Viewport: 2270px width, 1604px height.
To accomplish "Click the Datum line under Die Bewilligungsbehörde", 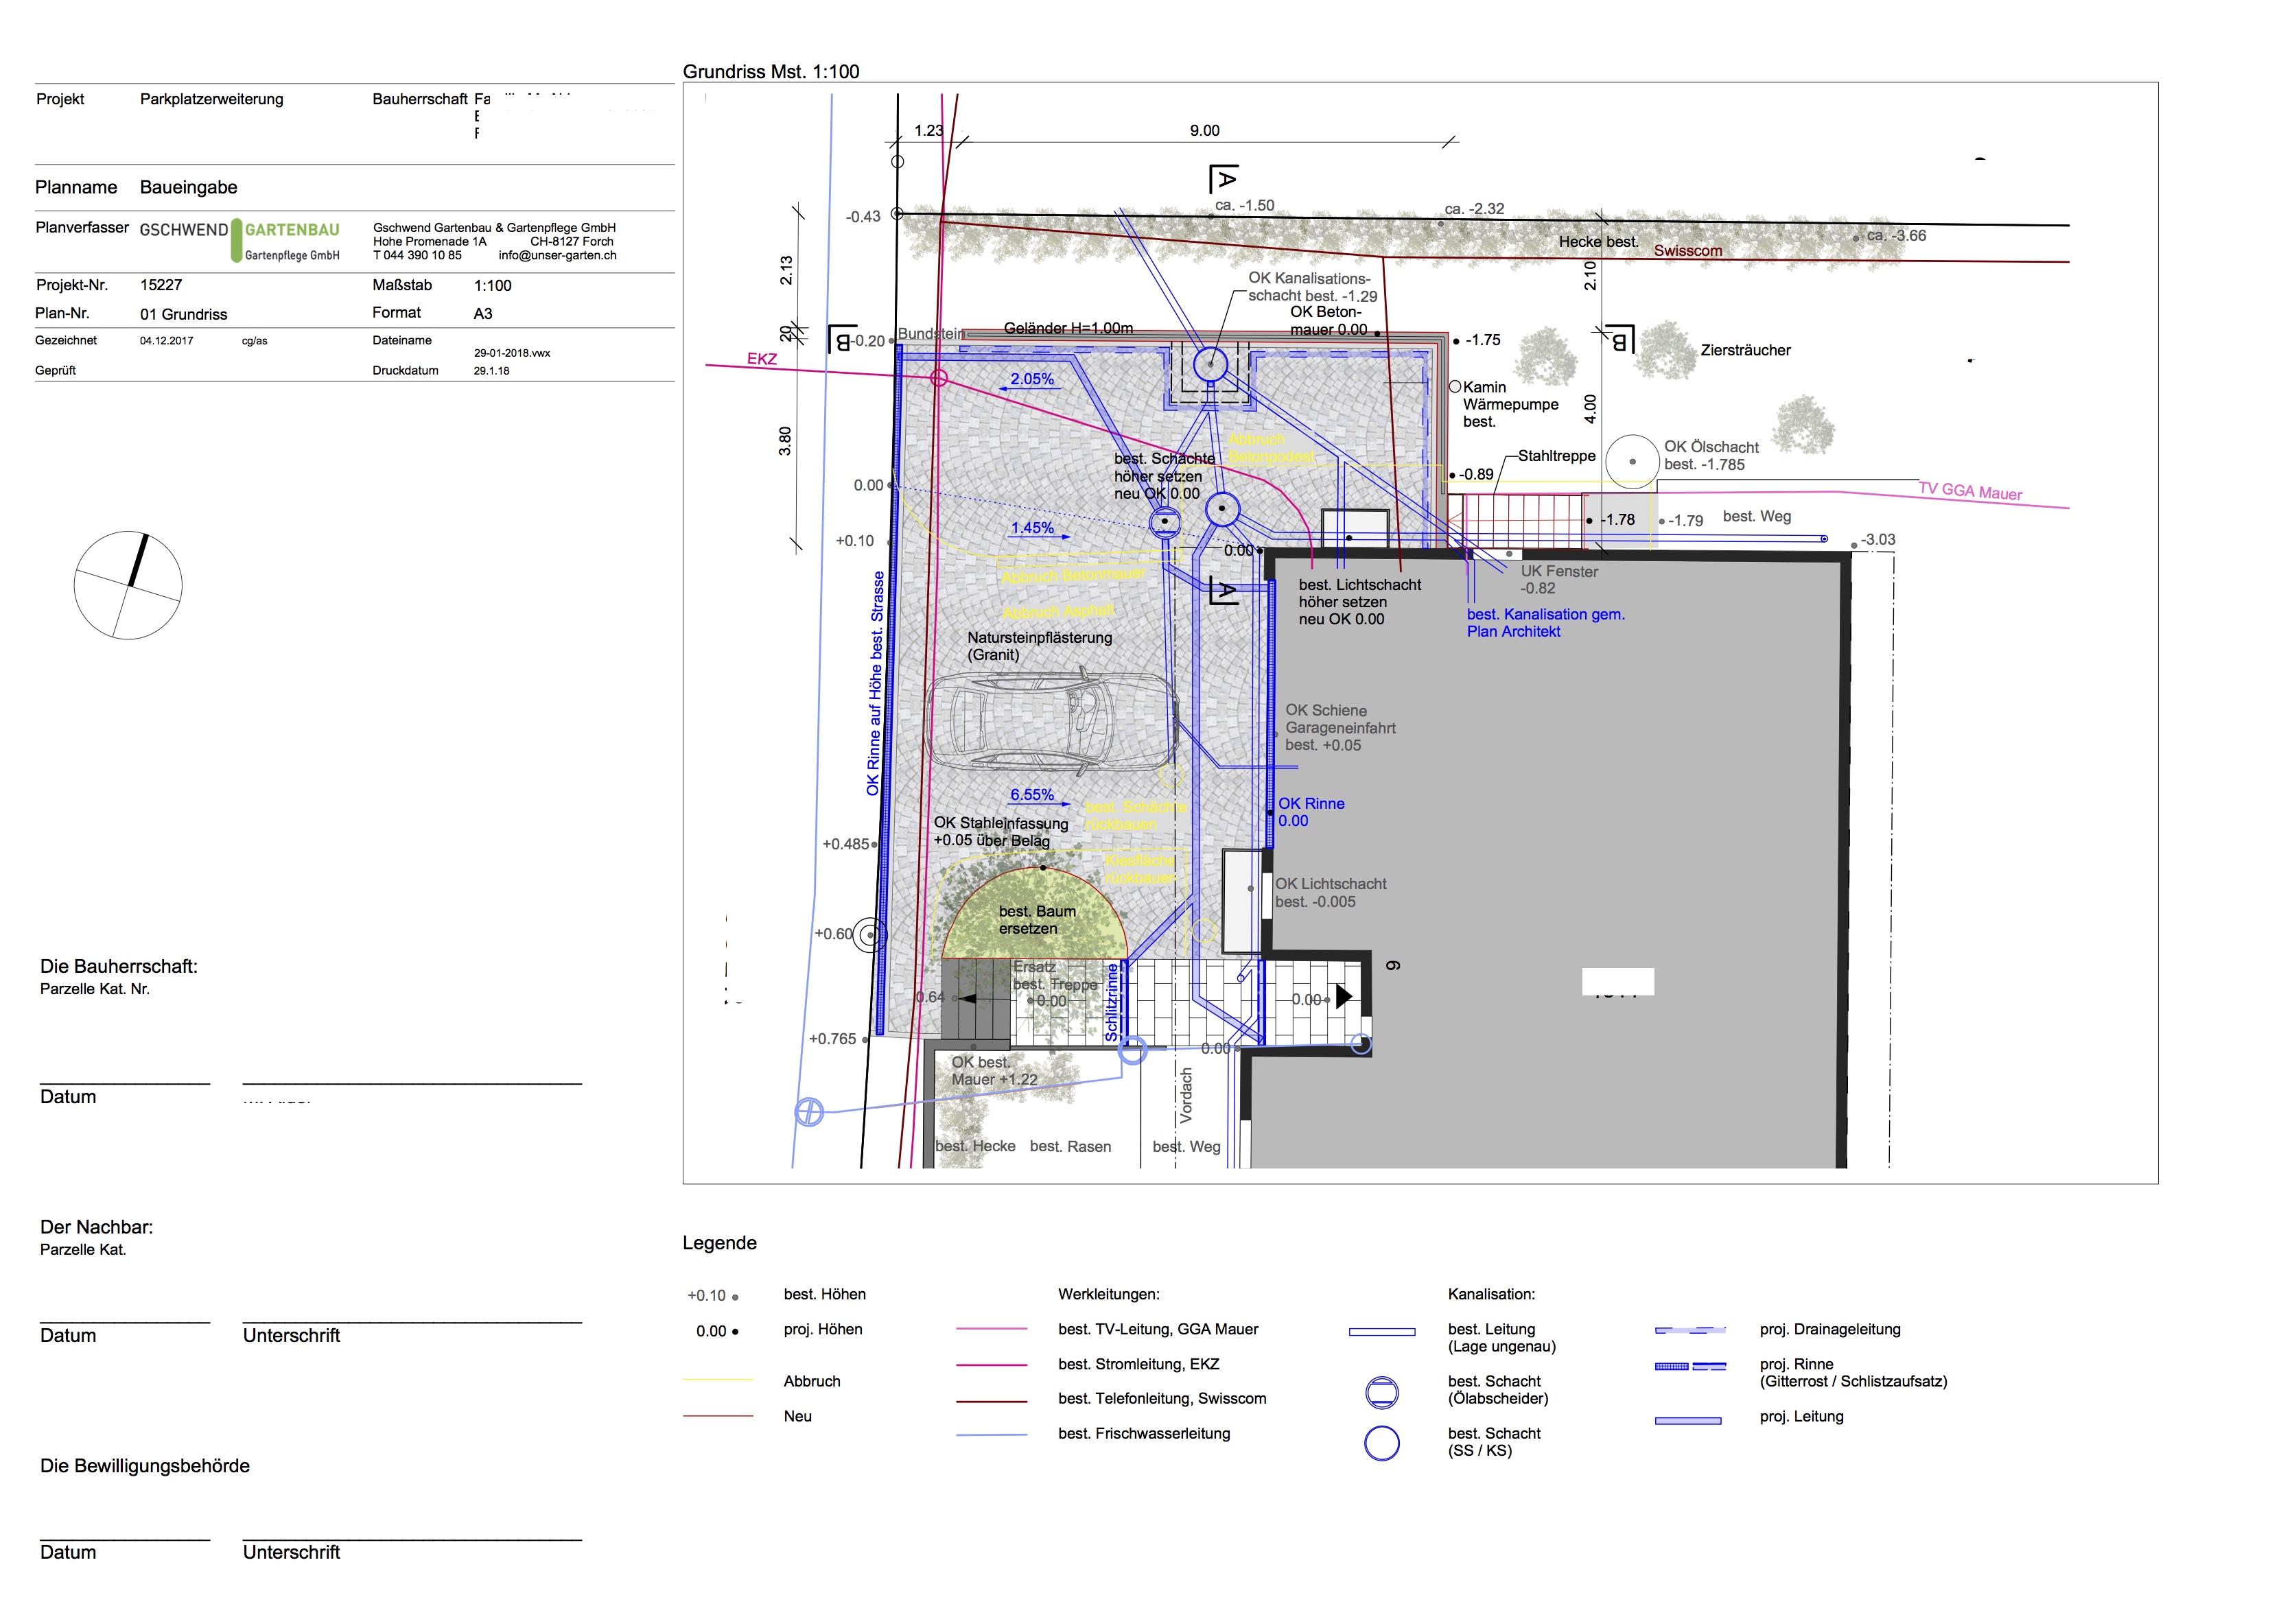I will (125, 1540).
